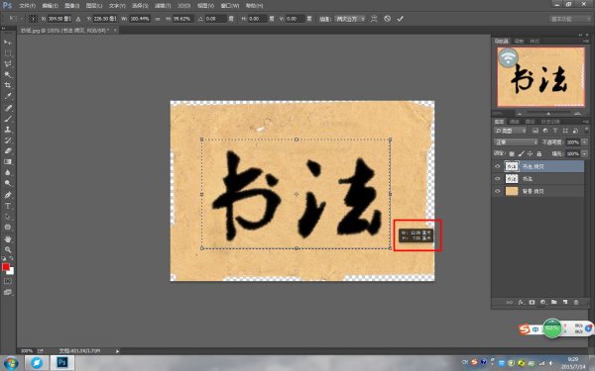Toggle relative positioning triangle in options bar
The image size is (595, 371).
78,19
